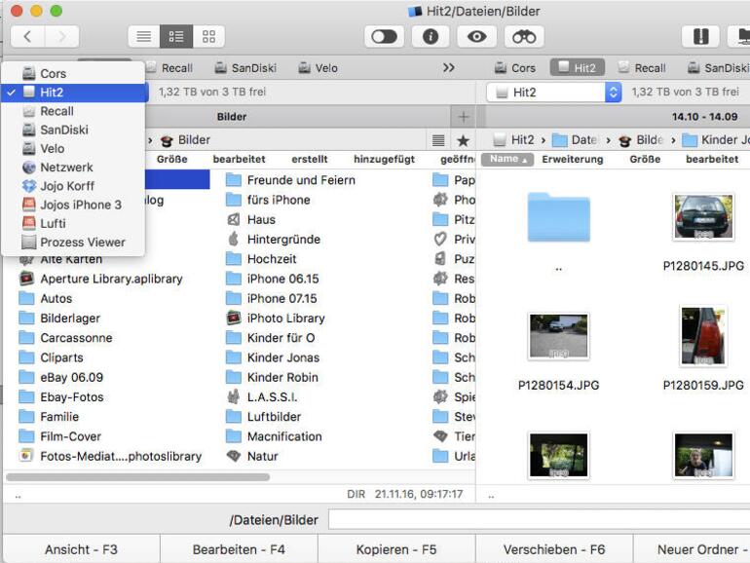Viewport: 750px width, 563px height.
Task: Click the back navigation arrow
Action: [27, 36]
